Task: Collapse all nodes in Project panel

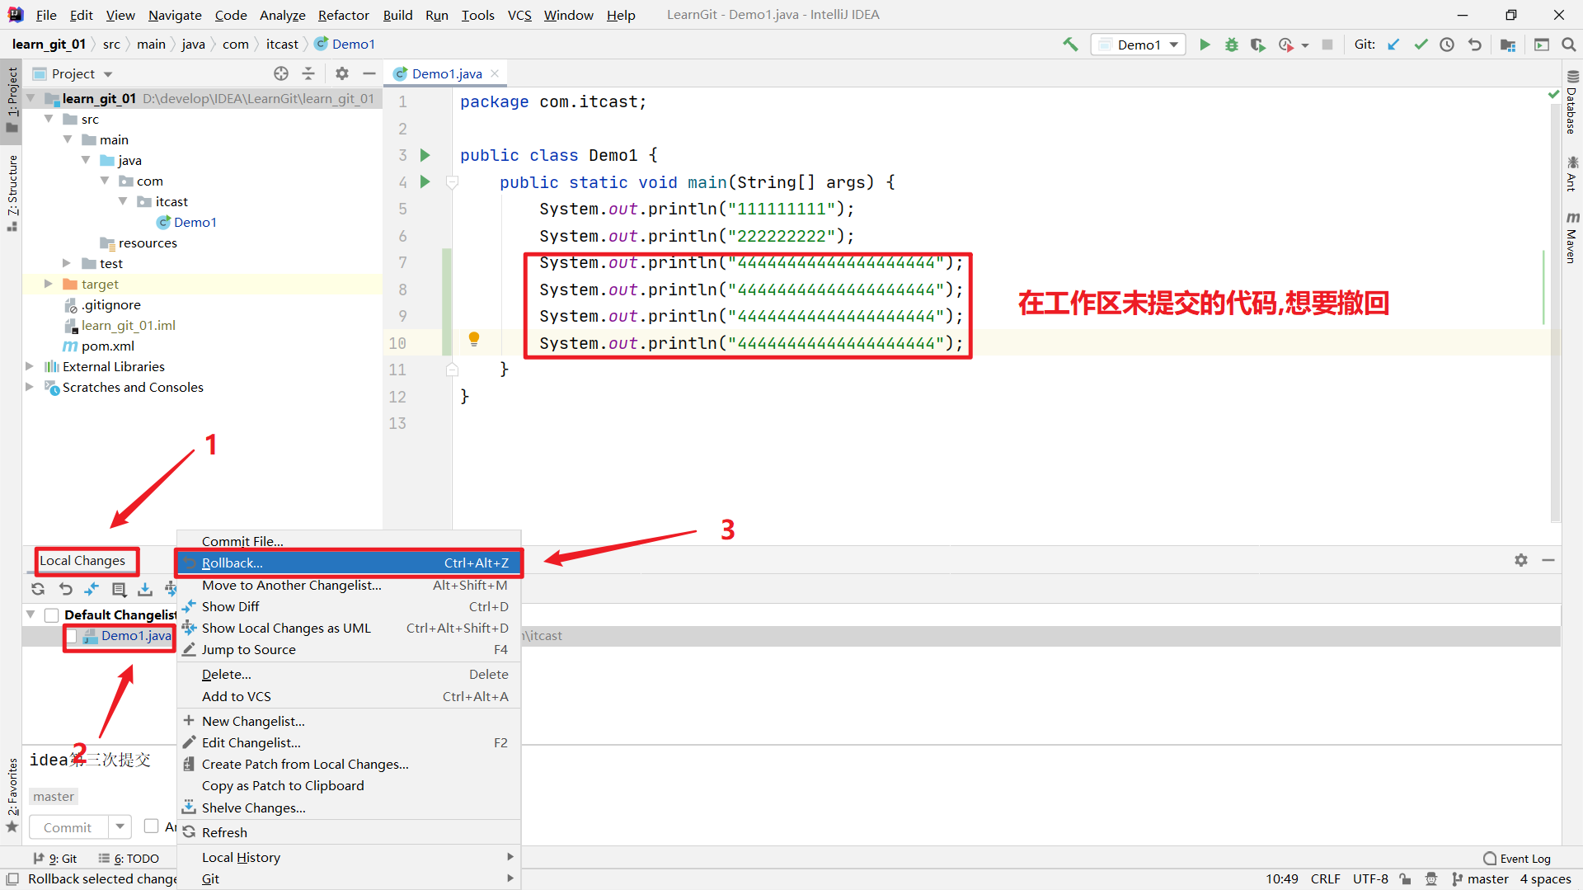Action: click(x=308, y=73)
